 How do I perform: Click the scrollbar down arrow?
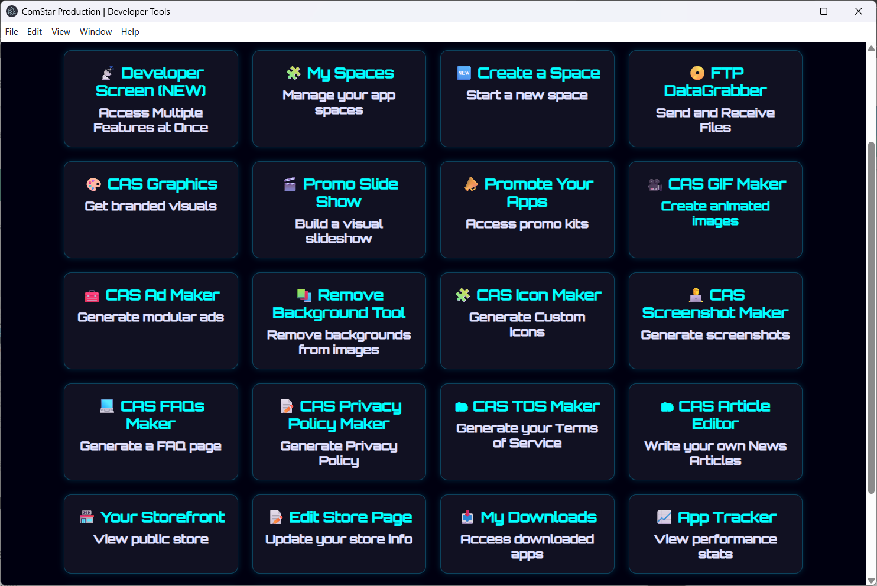870,579
